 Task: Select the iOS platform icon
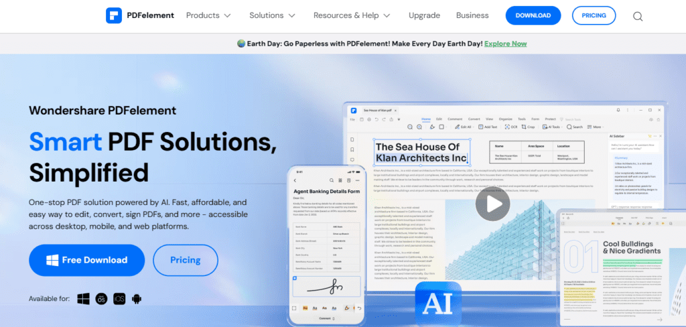[x=119, y=299]
